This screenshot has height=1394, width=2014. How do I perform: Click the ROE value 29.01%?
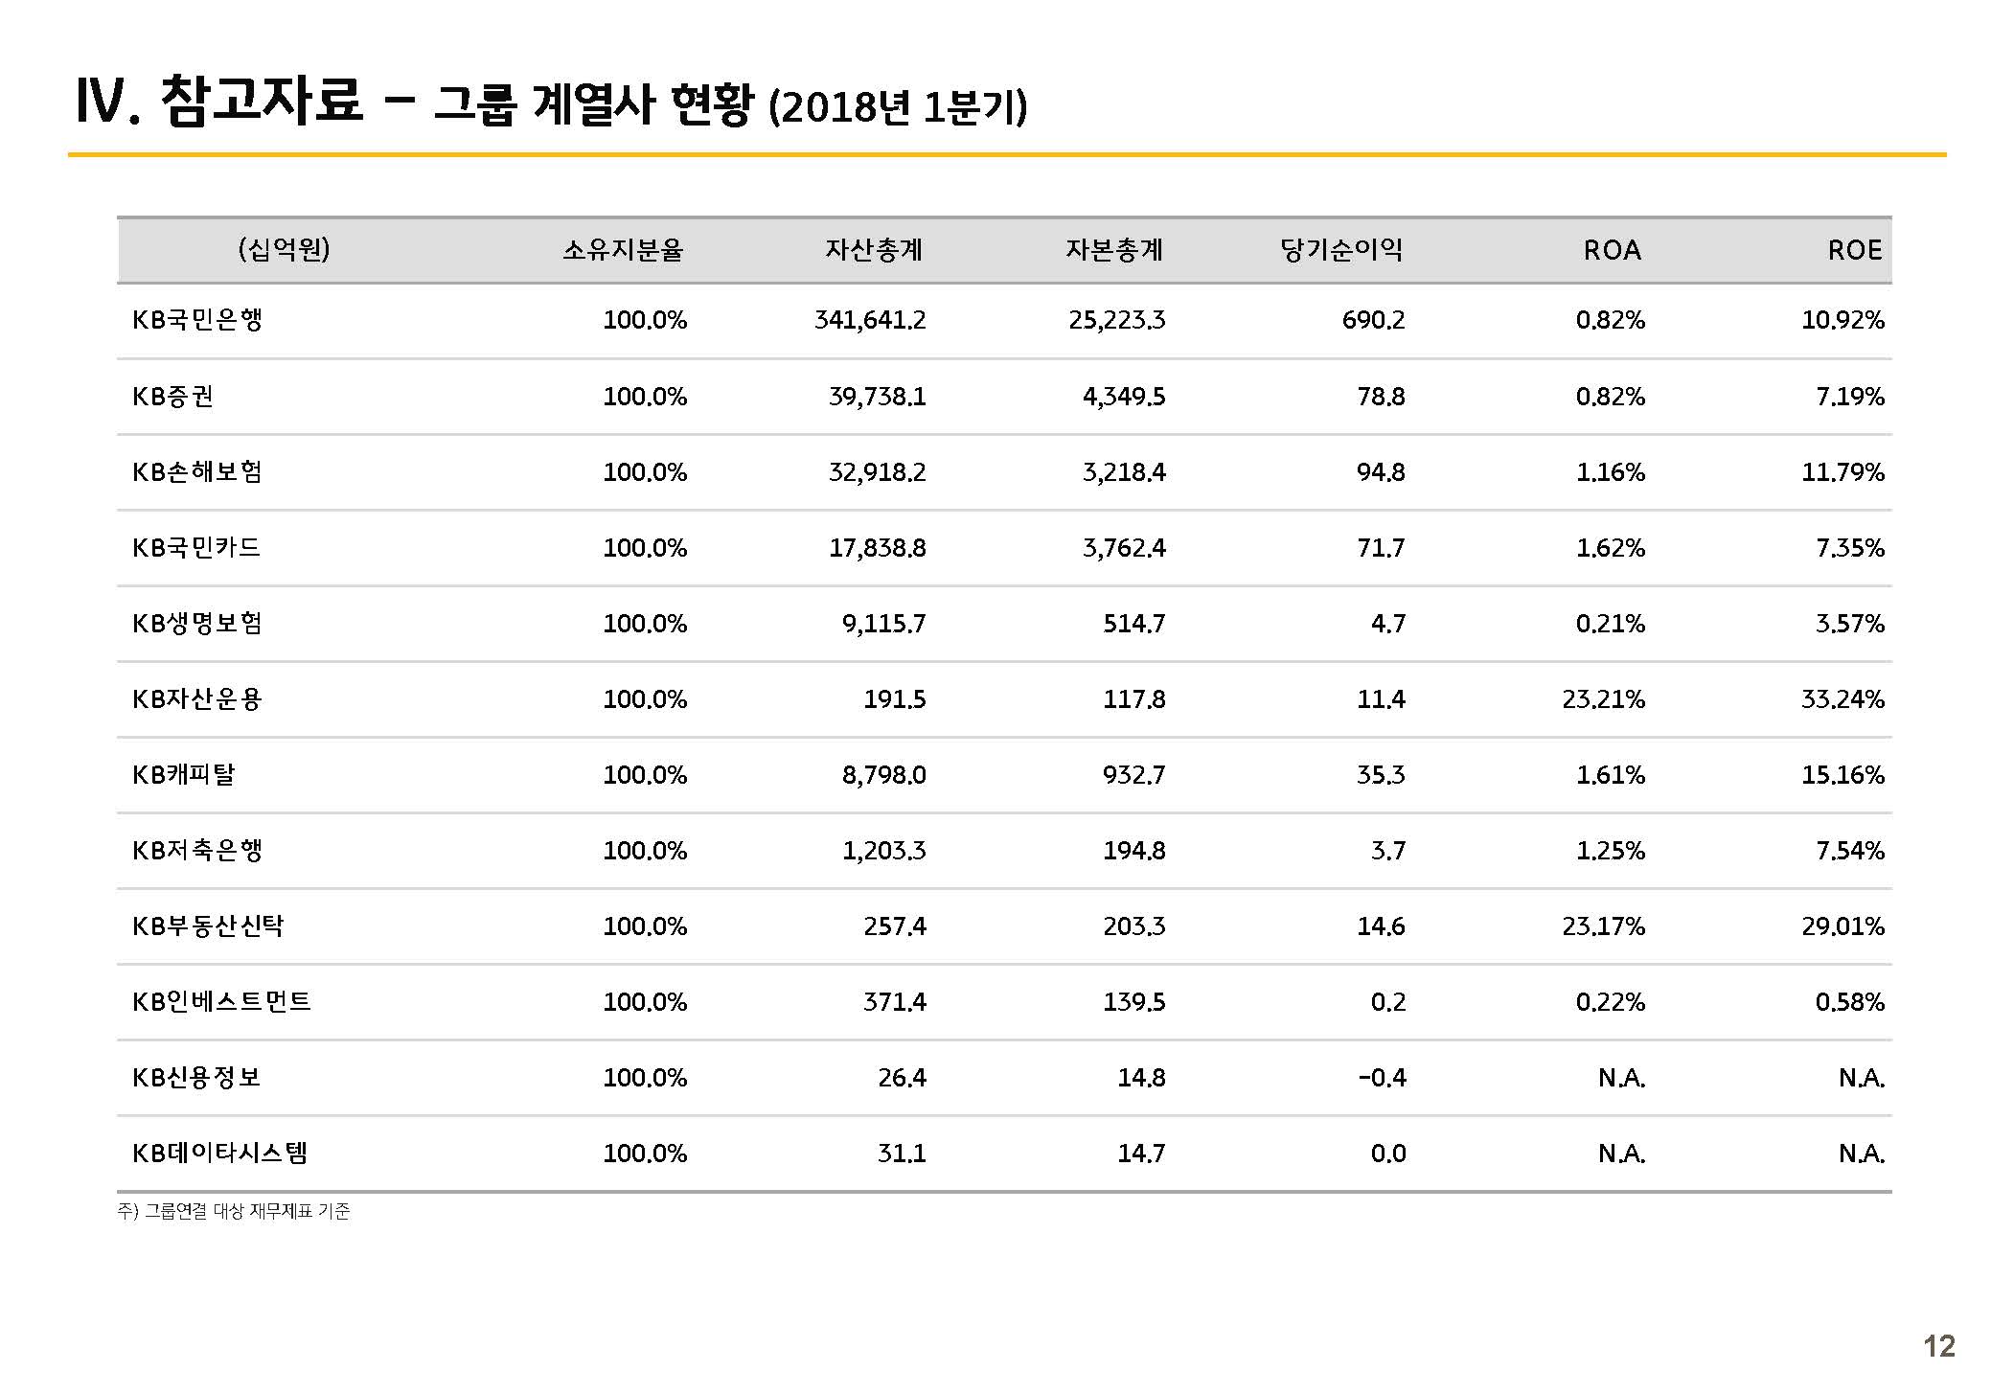1842,926
